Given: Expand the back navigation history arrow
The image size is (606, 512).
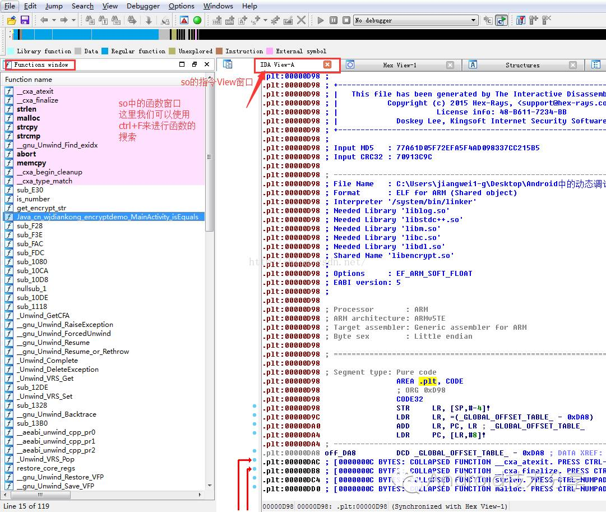Looking at the screenshot, I should click(x=54, y=20).
